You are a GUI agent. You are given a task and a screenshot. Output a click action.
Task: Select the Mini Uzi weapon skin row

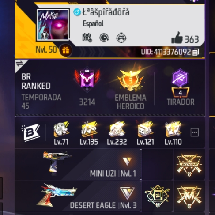(x=78, y=164)
